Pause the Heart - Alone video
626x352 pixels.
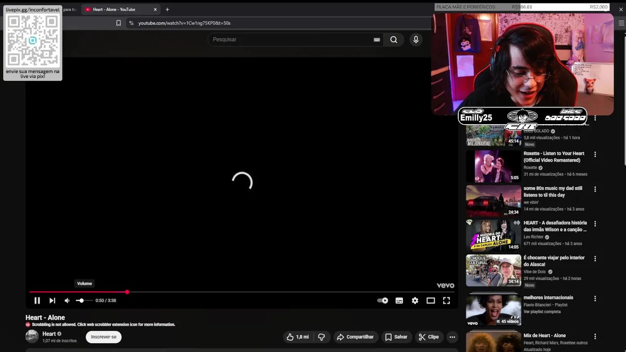pyautogui.click(x=37, y=301)
